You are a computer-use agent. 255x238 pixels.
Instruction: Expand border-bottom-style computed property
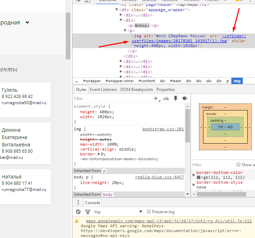point(194,185)
